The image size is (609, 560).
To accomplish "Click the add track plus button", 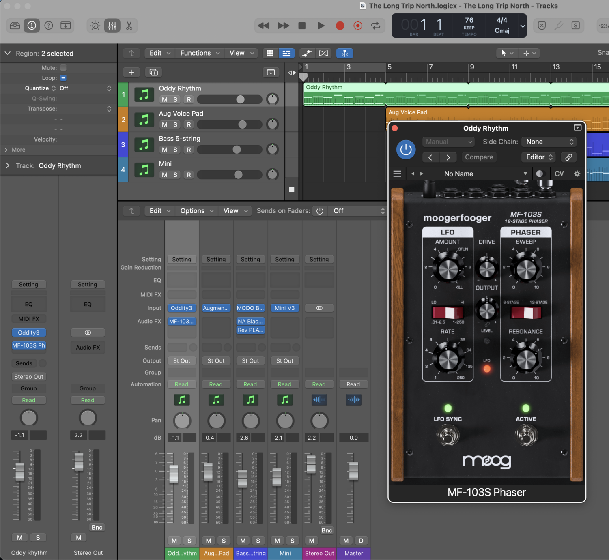I will click(131, 72).
